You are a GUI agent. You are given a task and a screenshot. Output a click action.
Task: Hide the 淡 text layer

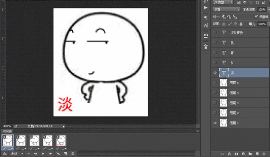click(x=215, y=73)
